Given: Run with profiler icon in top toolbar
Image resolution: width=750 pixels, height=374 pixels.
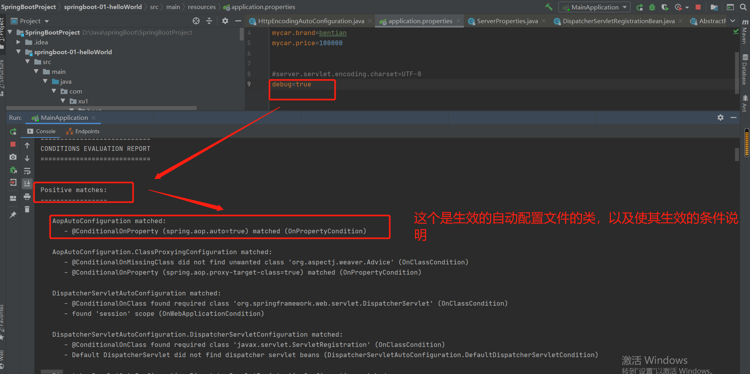Looking at the screenshot, I should pyautogui.click(x=678, y=7).
